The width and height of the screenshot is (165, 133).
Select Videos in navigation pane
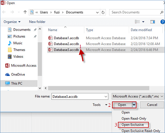click(18, 56)
